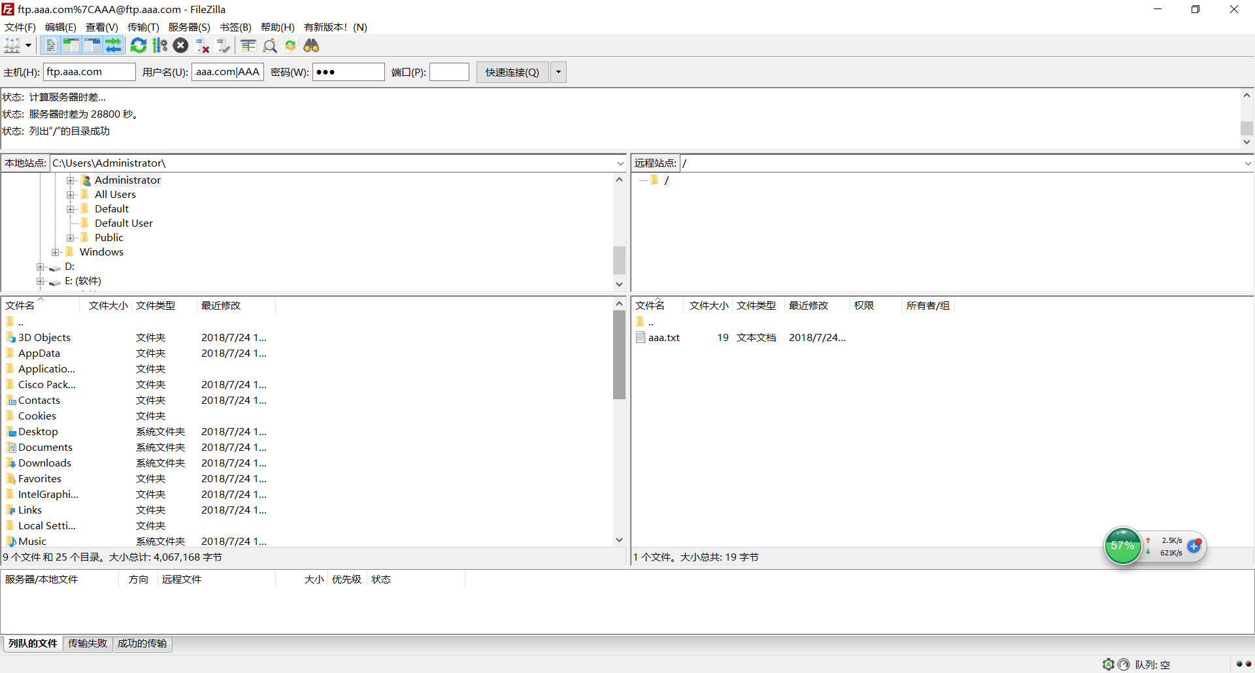Open the 传输(T) menu
The image size is (1255, 673).
[x=143, y=27]
